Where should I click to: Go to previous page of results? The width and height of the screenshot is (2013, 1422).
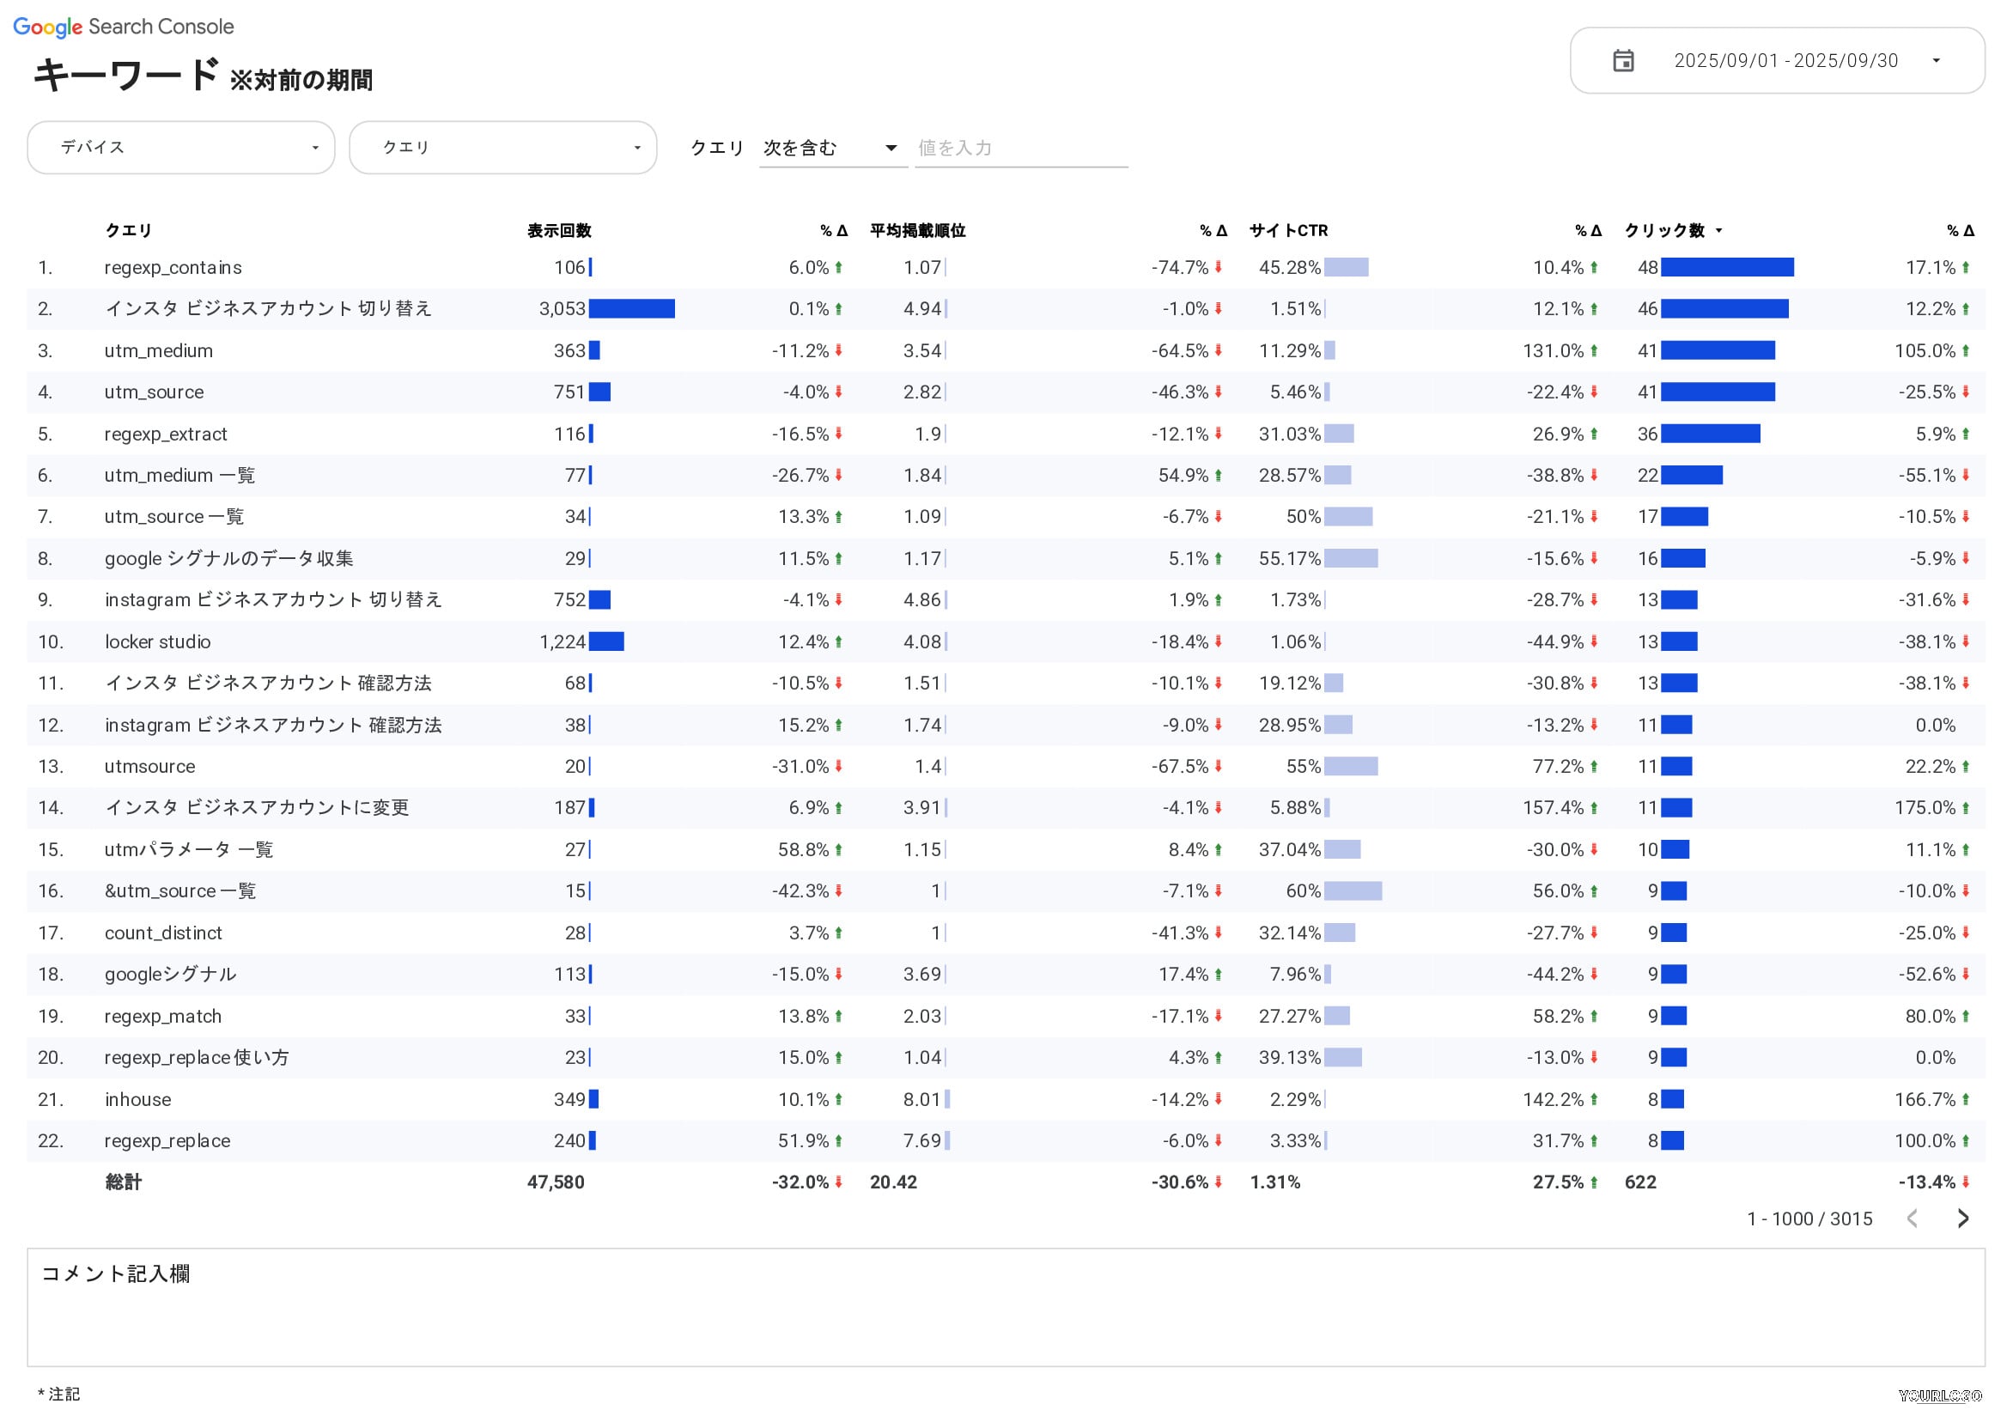[x=1913, y=1218]
